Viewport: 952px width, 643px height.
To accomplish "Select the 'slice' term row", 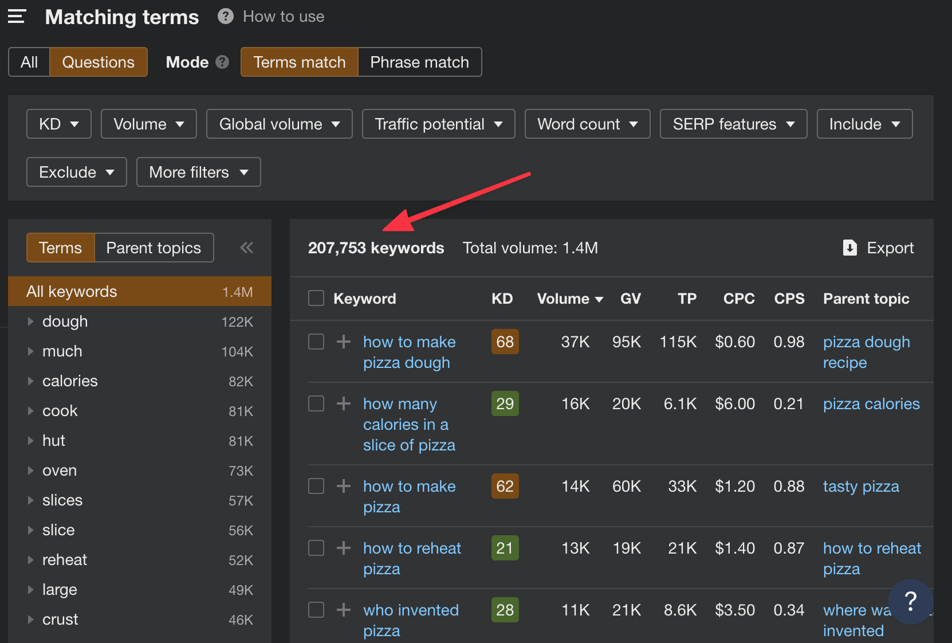I will [140, 530].
